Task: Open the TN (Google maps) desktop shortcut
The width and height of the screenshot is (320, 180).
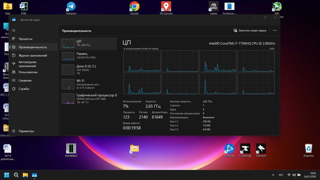Action: (166, 8)
